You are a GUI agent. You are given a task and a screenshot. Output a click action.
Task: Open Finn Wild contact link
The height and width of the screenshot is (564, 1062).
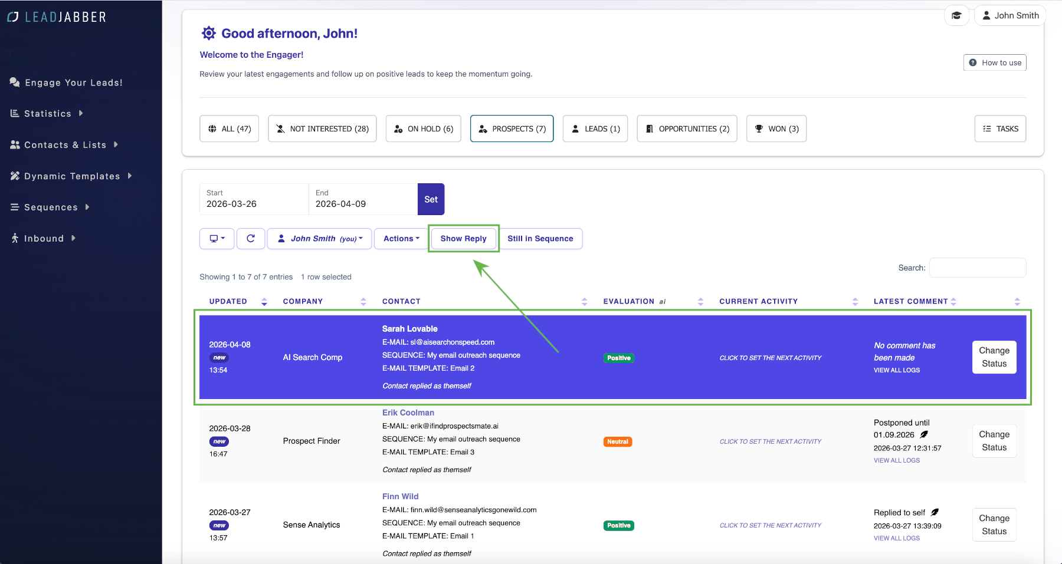pos(401,496)
